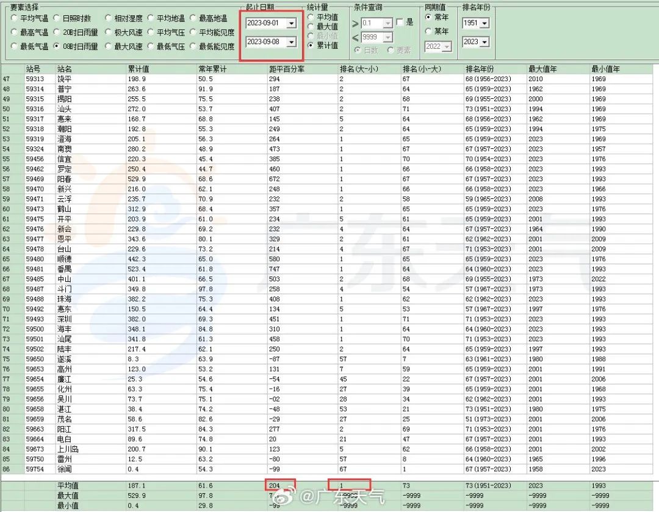The image size is (659, 512).
Task: Choose the 最低能见度 radio button
Action: (193, 46)
